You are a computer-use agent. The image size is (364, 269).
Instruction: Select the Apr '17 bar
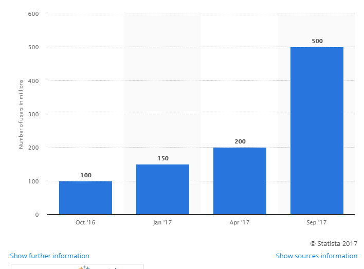tap(240, 181)
